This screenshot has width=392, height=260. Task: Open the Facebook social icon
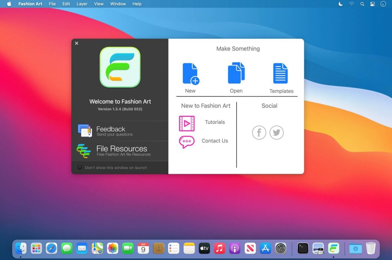click(x=259, y=133)
